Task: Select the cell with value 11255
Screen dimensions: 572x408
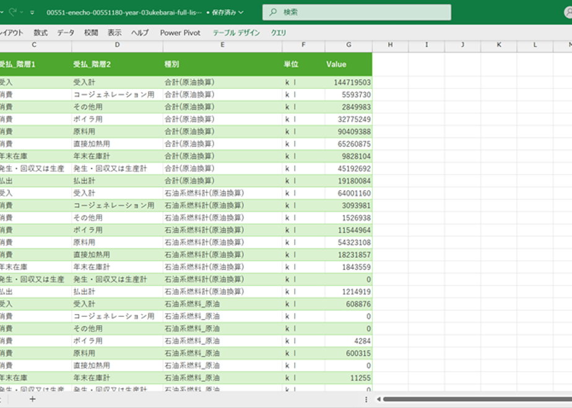Action: (x=349, y=378)
